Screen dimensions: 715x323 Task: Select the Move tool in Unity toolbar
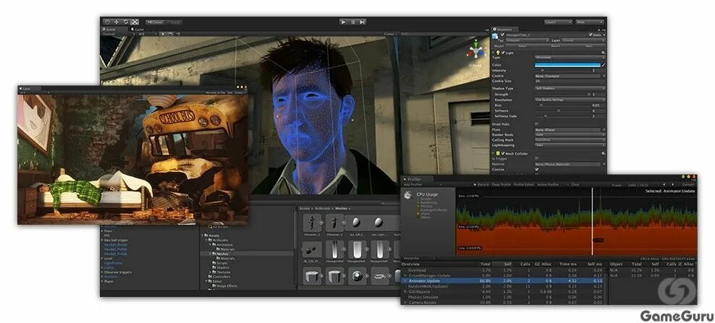coord(117,22)
